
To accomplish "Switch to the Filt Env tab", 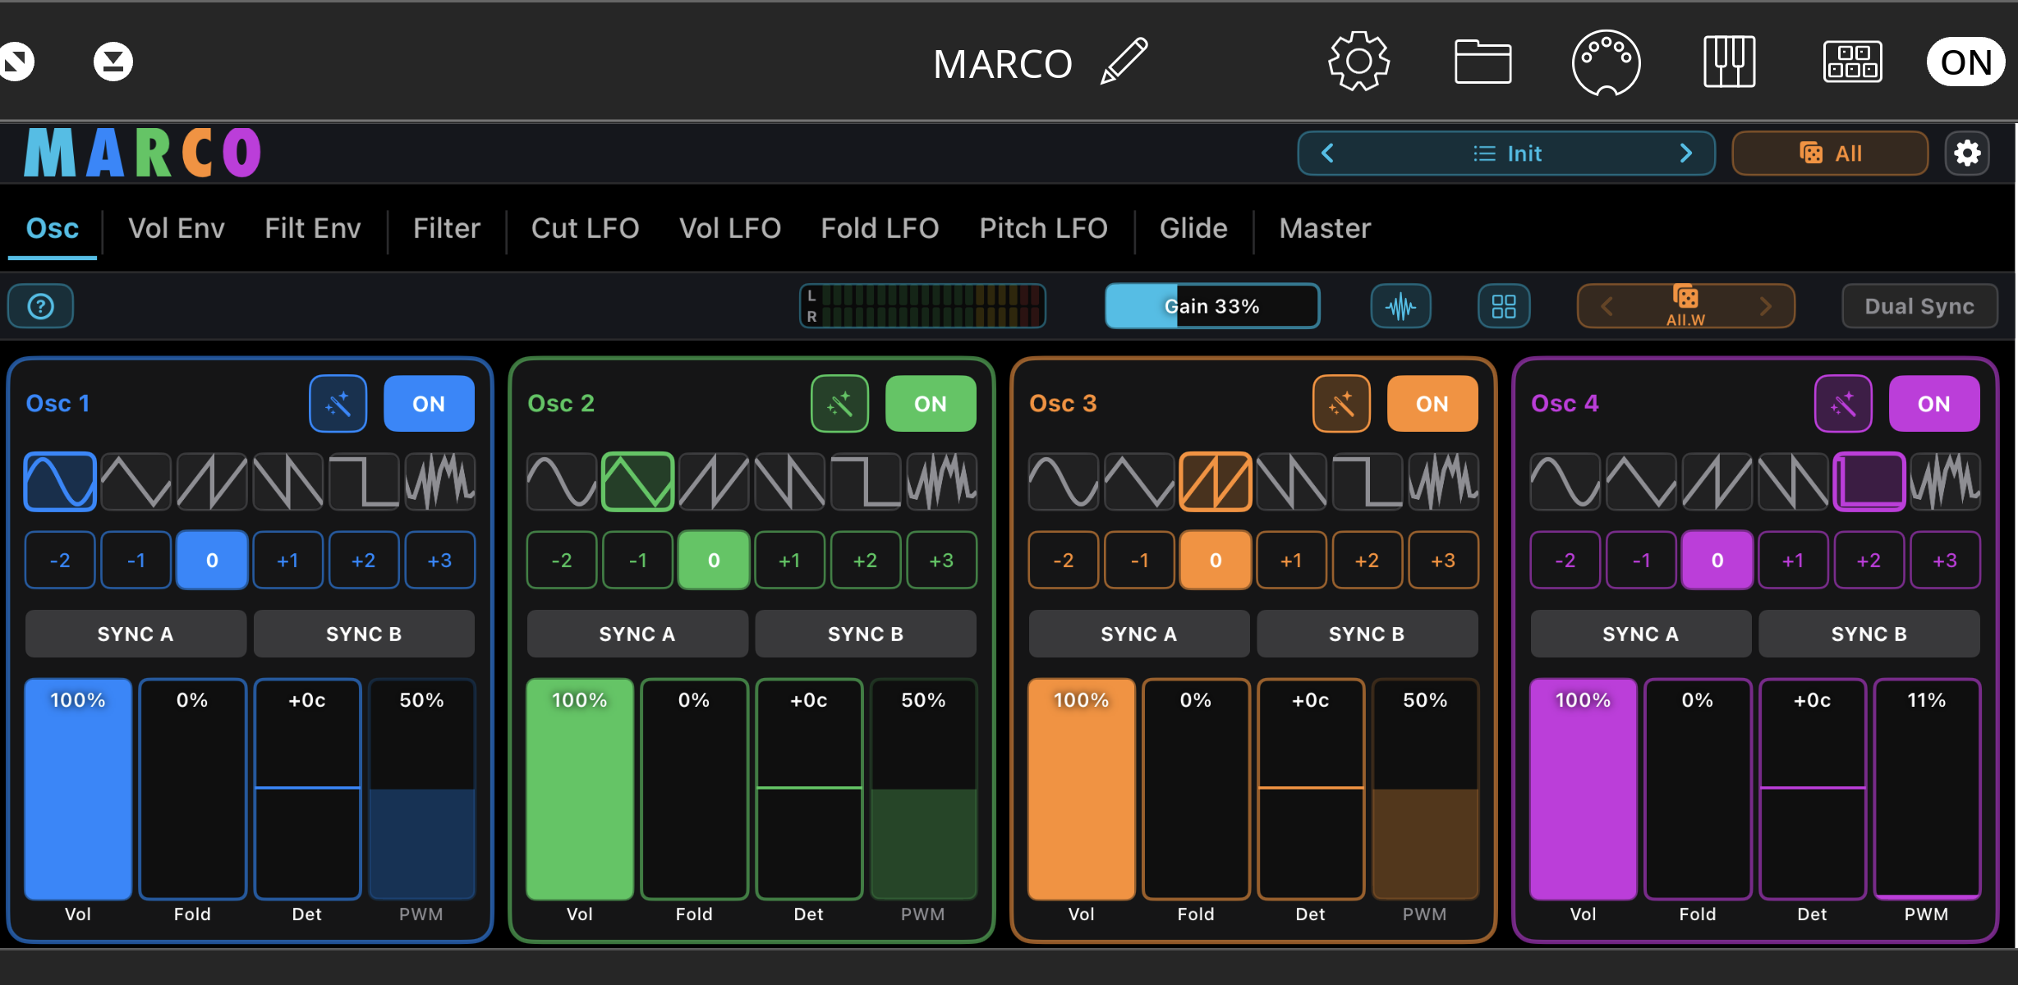I will (x=313, y=228).
